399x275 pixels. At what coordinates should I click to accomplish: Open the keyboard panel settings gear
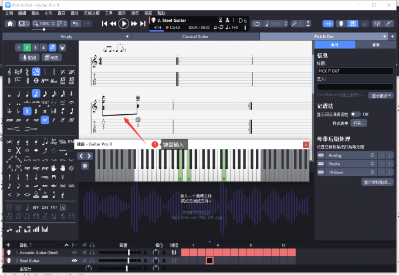[85, 166]
